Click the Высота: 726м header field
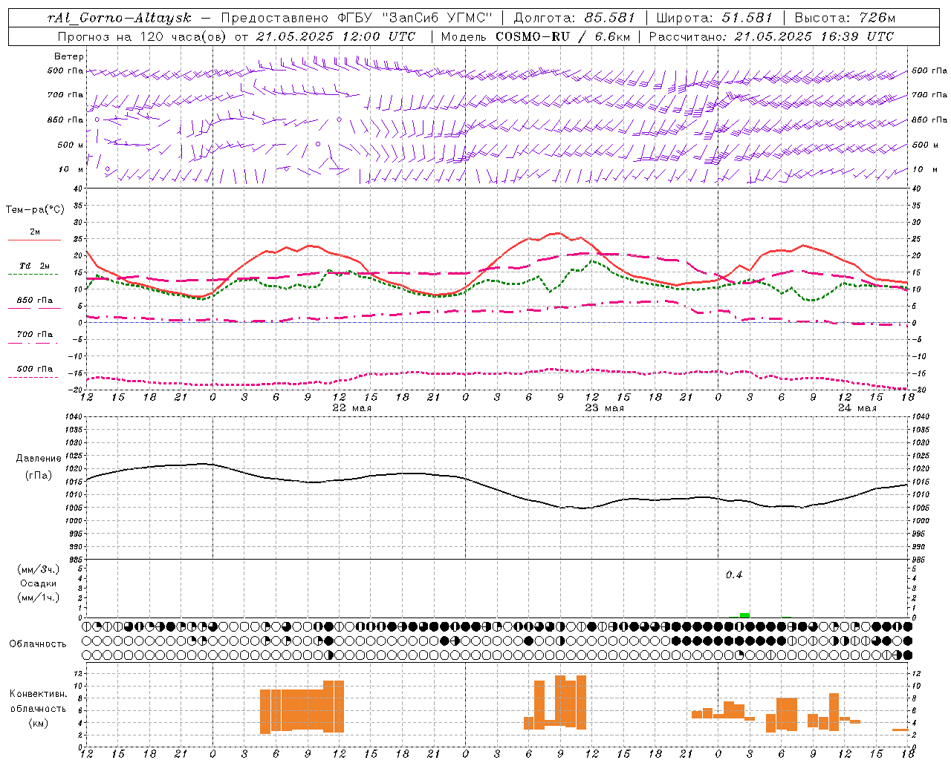 [845, 18]
